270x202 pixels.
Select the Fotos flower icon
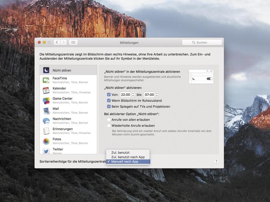(46, 141)
